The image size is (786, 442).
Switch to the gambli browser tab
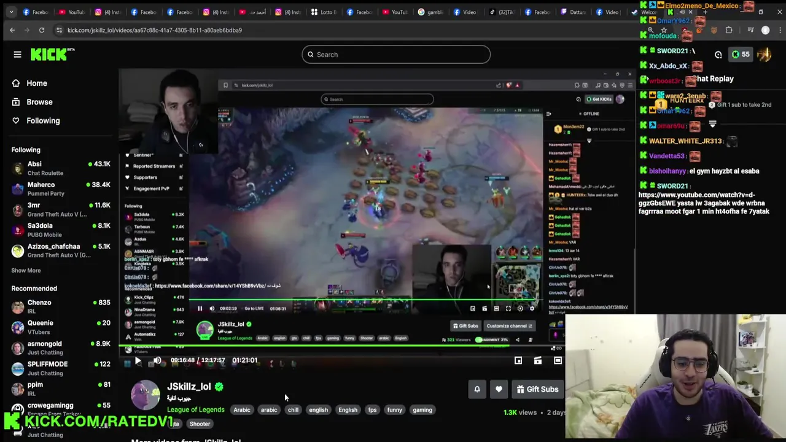[x=430, y=12]
